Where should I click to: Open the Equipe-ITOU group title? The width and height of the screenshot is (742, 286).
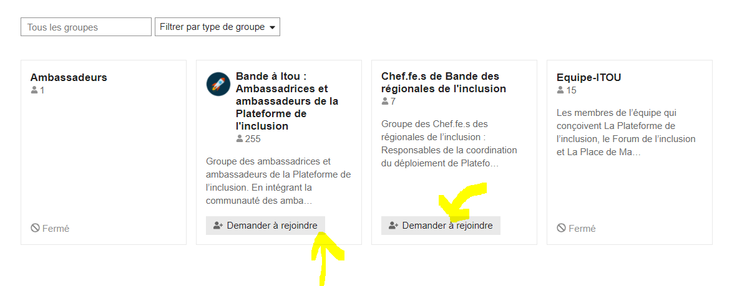tap(588, 77)
